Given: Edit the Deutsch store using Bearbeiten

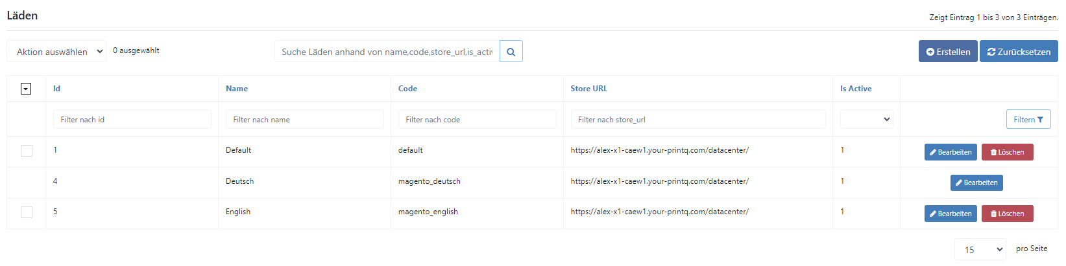Looking at the screenshot, I should [x=976, y=183].
